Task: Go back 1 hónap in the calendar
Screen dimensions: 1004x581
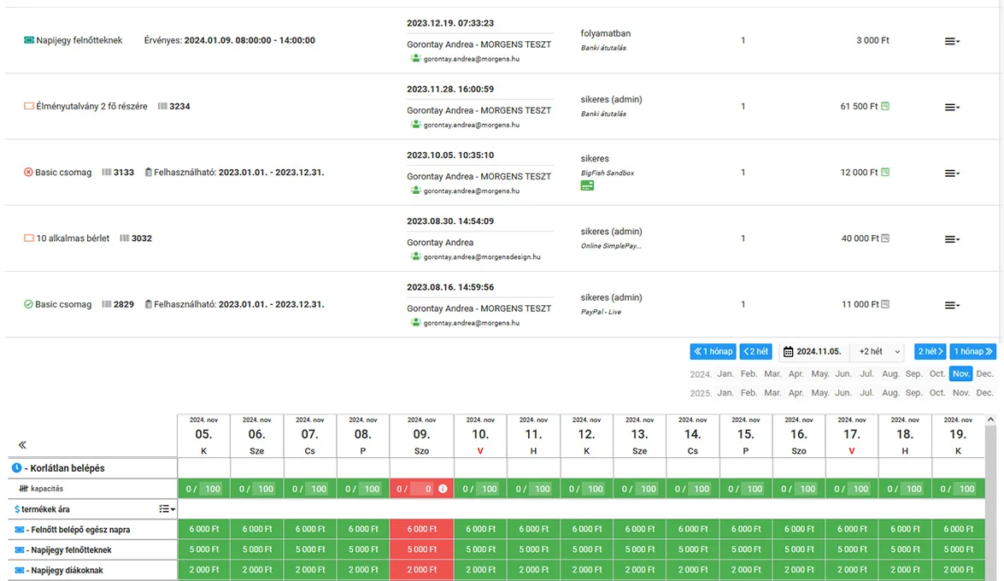Action: point(713,351)
